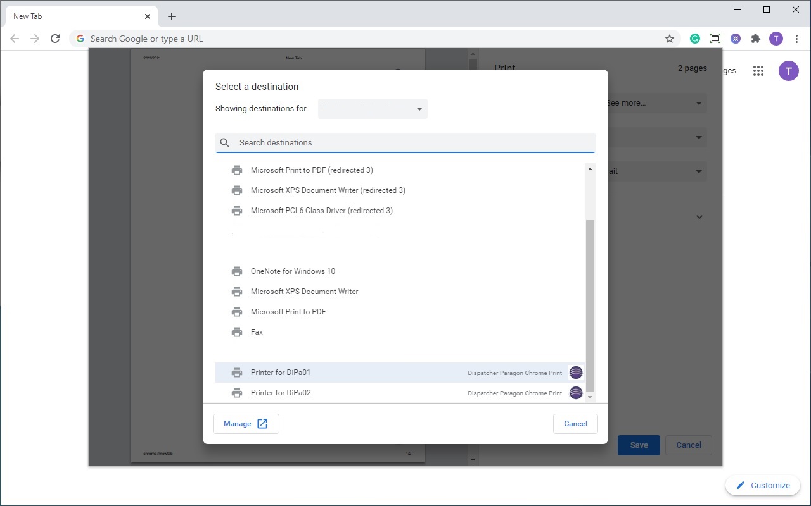Open the Google apps grid icon
811x506 pixels.
(x=758, y=71)
